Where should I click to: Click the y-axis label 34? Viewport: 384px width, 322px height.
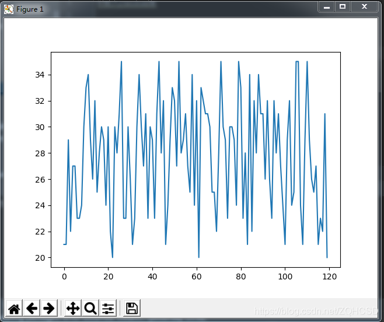pyautogui.click(x=40, y=75)
